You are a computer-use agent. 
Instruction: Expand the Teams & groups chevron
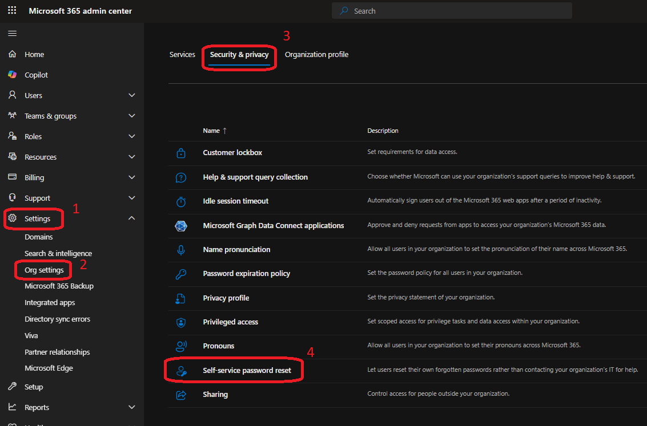(132, 116)
